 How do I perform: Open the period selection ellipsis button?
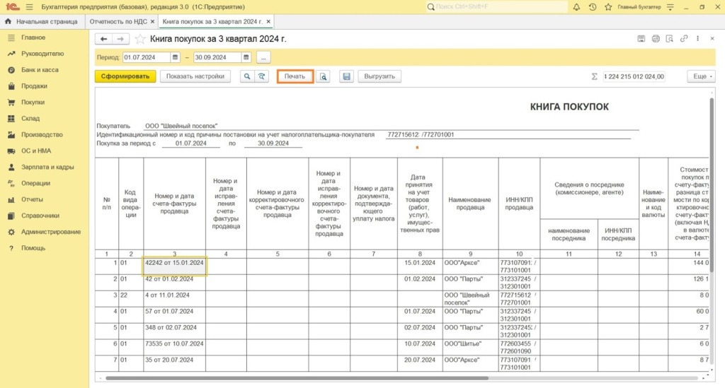click(263, 58)
